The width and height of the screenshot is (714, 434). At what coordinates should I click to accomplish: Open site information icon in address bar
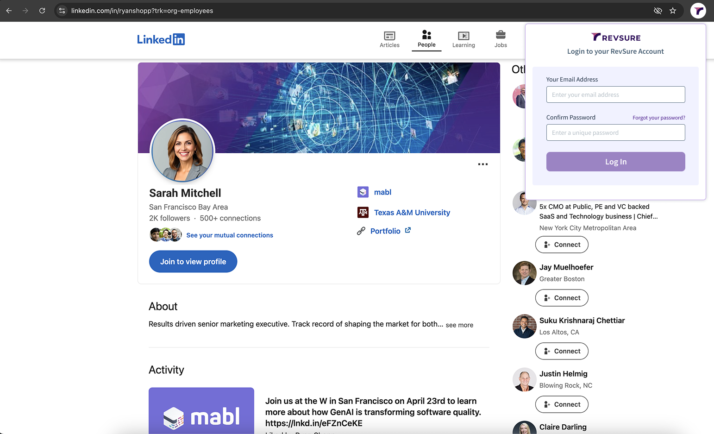(x=62, y=11)
